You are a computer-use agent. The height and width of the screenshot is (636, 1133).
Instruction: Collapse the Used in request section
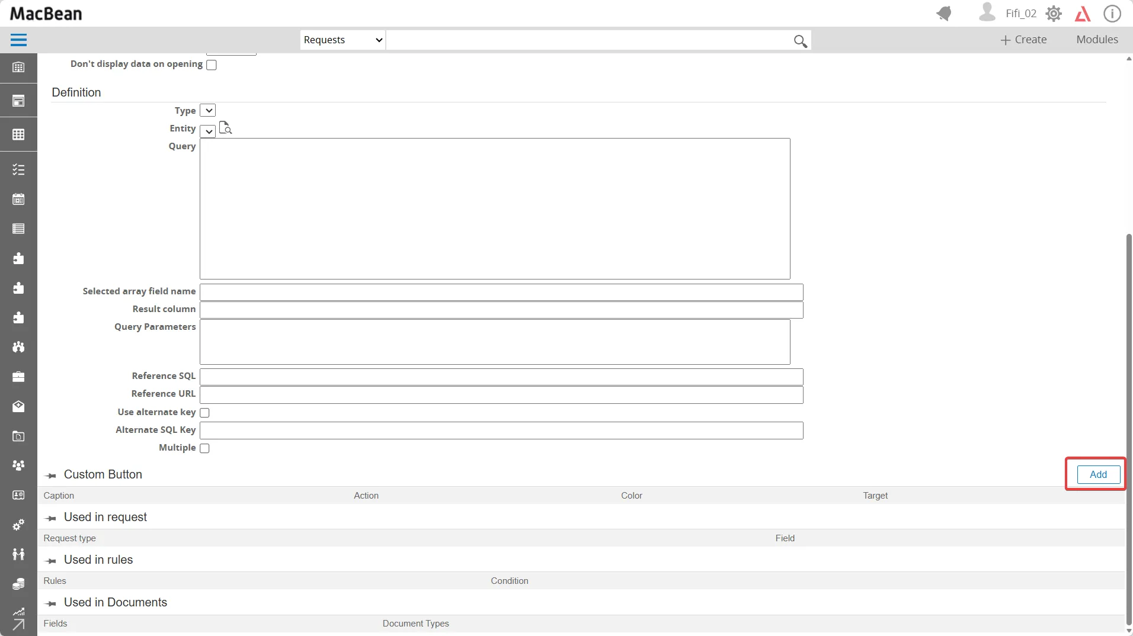[x=51, y=518]
